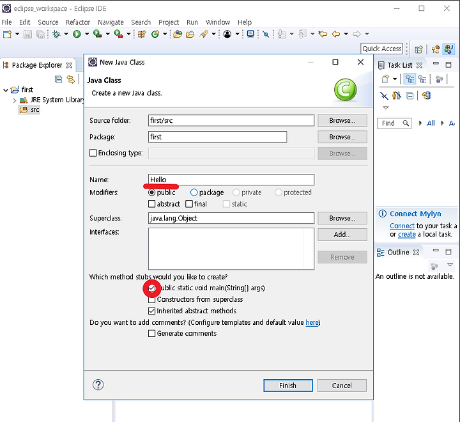The image size is (460, 422).
Task: Click the Coverage run icon
Action: pyautogui.click(x=97, y=34)
